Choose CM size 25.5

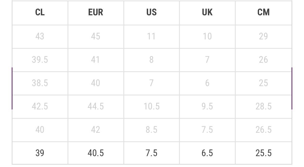coord(263,153)
